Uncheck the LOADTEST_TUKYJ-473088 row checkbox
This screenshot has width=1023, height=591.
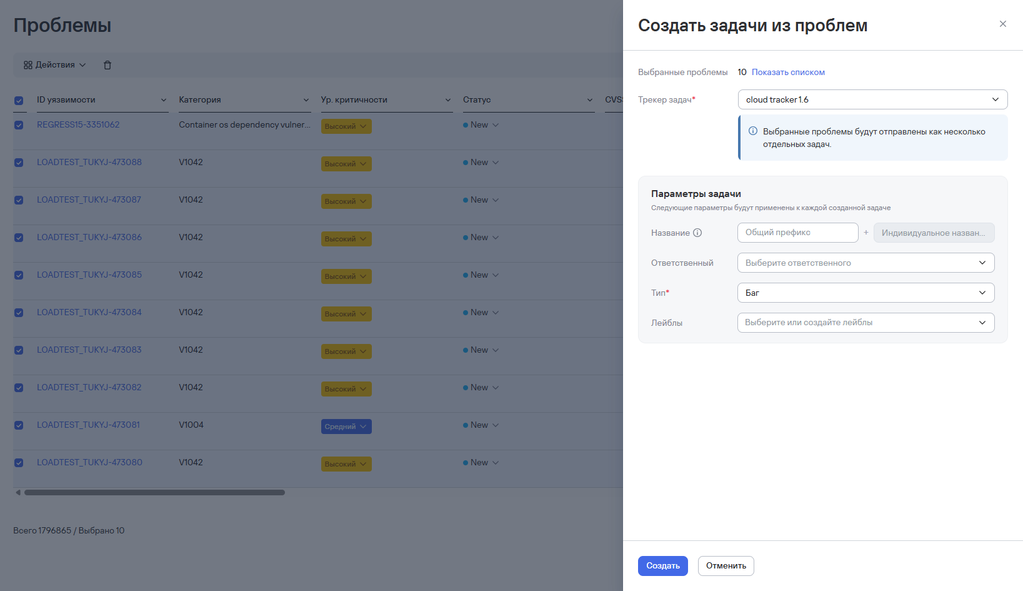[19, 163]
